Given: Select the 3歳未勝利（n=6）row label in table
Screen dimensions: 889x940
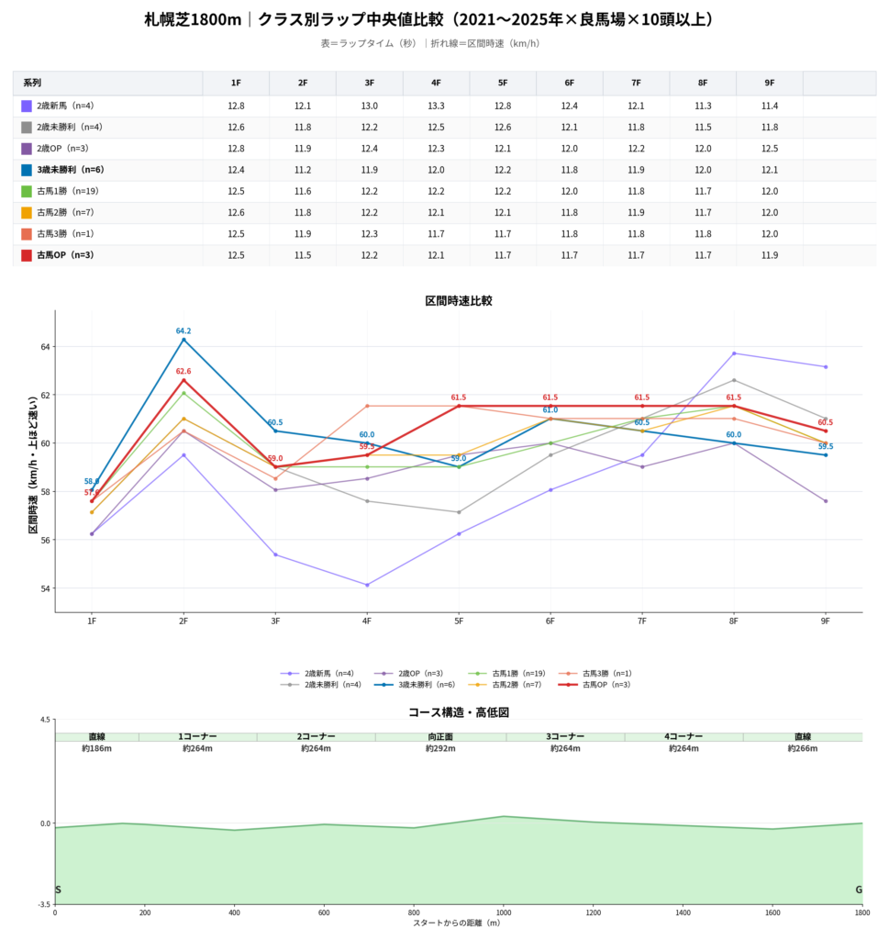Looking at the screenshot, I should [71, 170].
